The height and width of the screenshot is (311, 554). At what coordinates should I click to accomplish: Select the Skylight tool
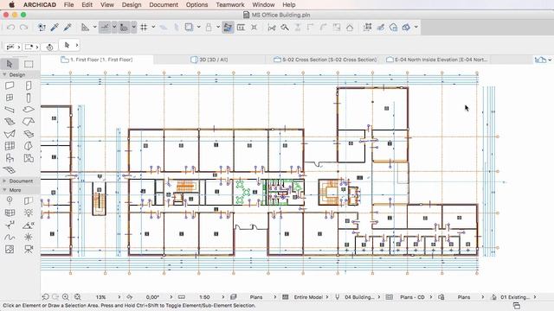[x=29, y=134]
